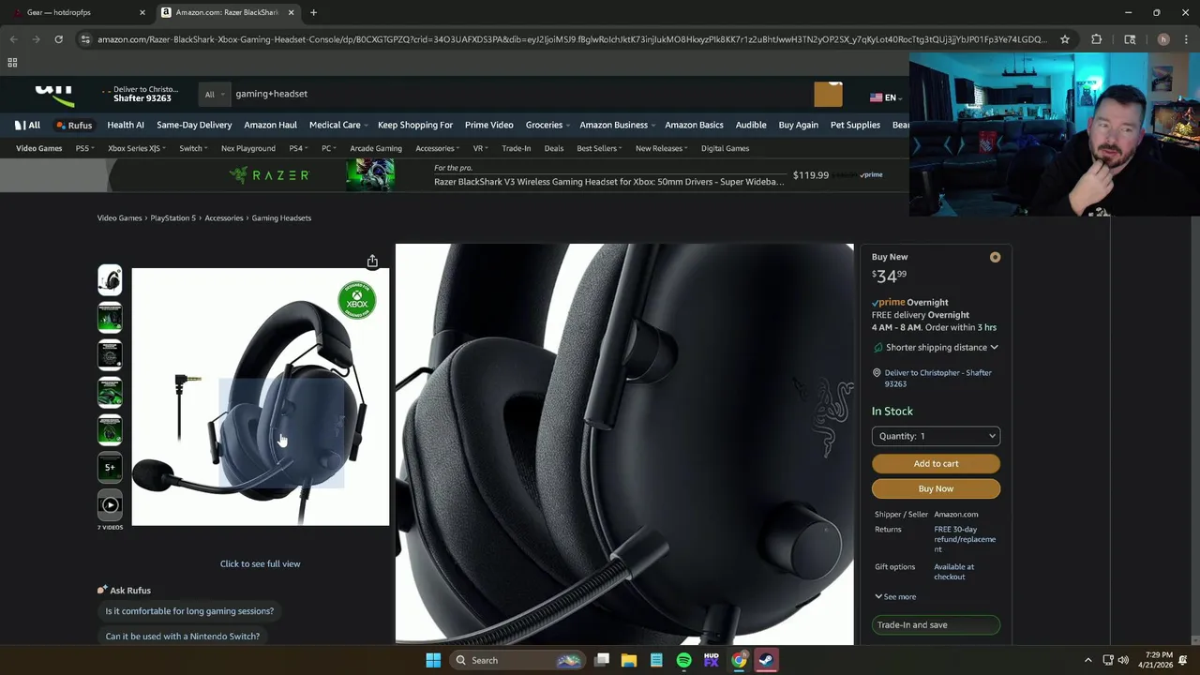Open the Notepad icon on the taskbar
The width and height of the screenshot is (1200, 675).
656,660
